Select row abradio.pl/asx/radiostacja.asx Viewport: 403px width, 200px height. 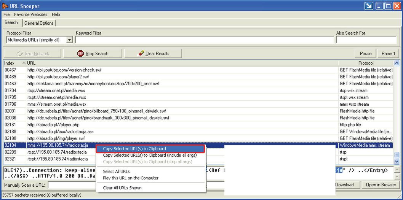coord(198,132)
